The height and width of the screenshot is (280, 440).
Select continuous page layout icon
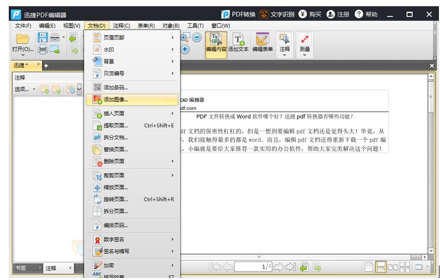coord(381,267)
